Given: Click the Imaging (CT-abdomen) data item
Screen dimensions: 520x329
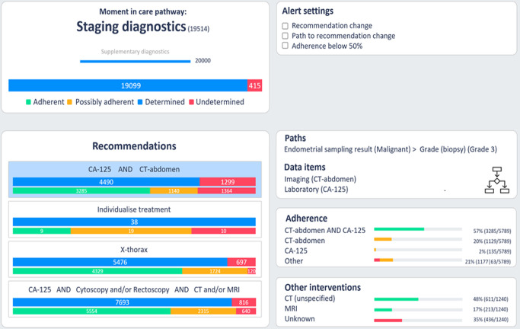Looking at the screenshot, I should click(x=320, y=179).
